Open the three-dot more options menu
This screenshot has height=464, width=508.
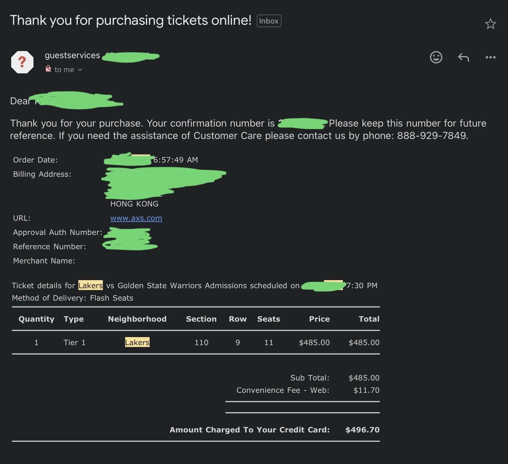click(490, 57)
